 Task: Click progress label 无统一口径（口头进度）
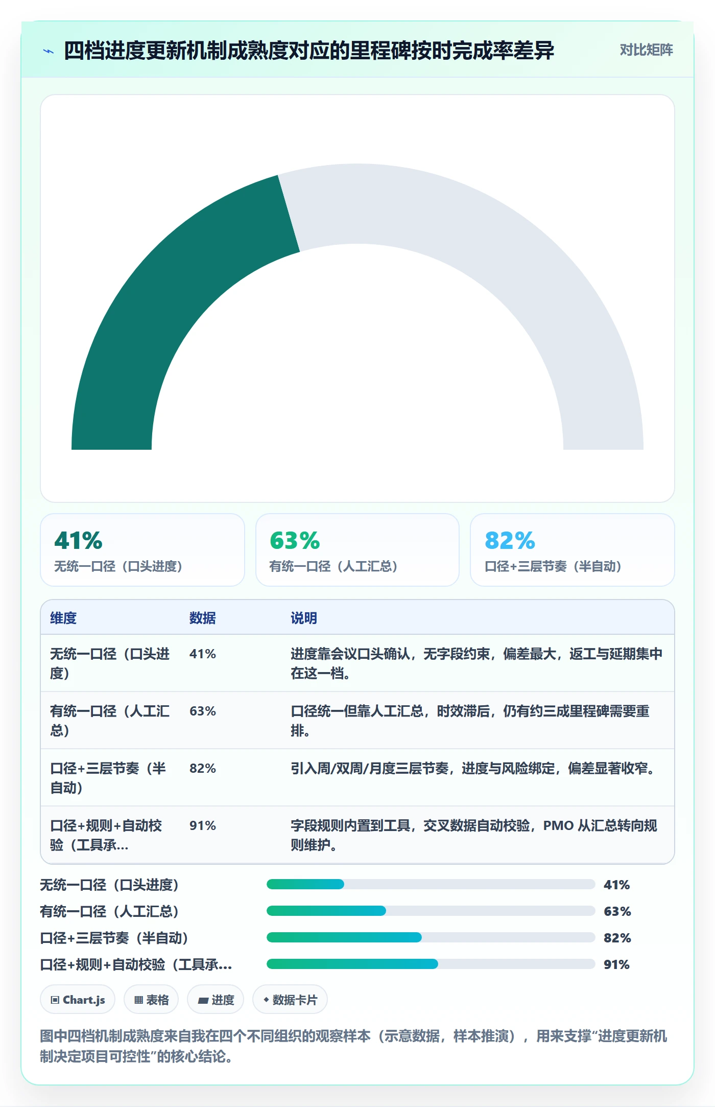(109, 885)
